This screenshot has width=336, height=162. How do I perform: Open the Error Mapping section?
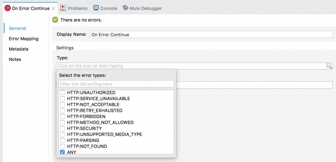[24, 38]
